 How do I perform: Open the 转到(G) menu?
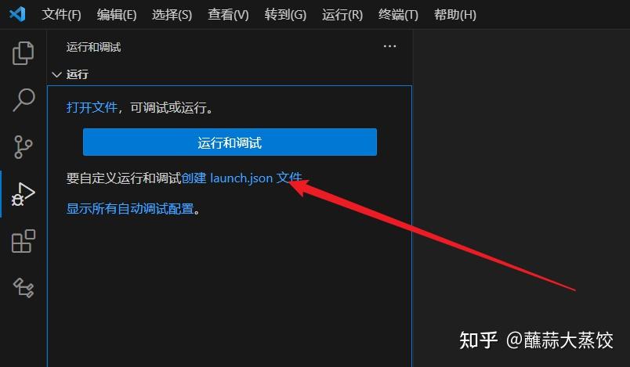tap(285, 15)
